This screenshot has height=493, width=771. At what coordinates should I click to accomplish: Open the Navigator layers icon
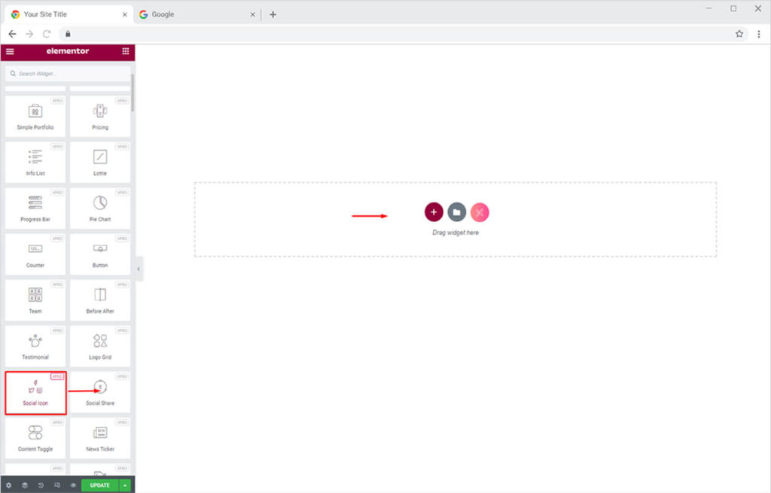coord(25,485)
